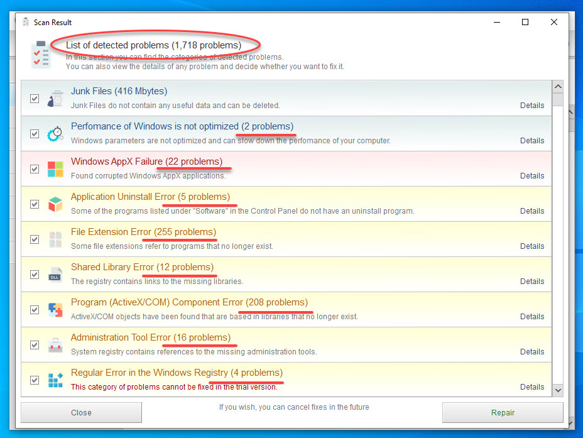
Task: Click the Scan Result title bar icon
Action: pos(26,23)
